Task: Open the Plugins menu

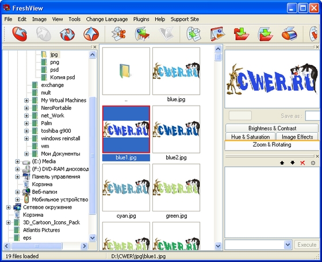Action: [141, 20]
